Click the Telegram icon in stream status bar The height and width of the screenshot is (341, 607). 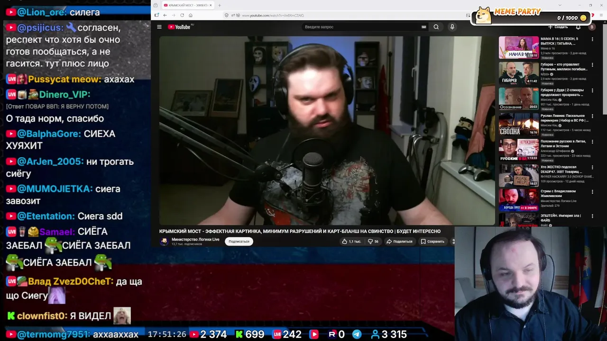point(357,334)
